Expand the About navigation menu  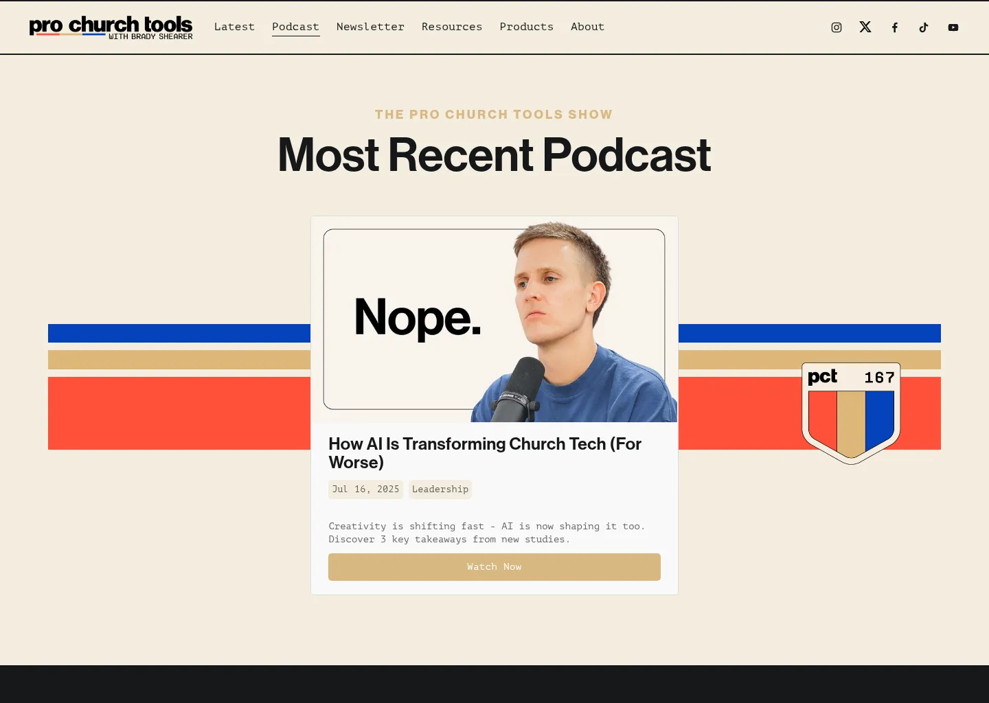587,27
